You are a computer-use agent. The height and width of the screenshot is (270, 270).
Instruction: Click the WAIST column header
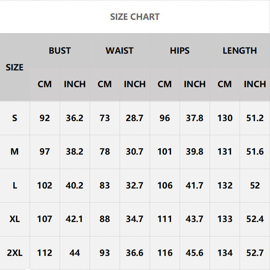coord(119,51)
